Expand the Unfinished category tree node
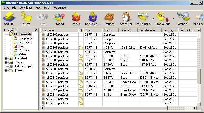Viewport: 204px width, 113px height. [6, 58]
